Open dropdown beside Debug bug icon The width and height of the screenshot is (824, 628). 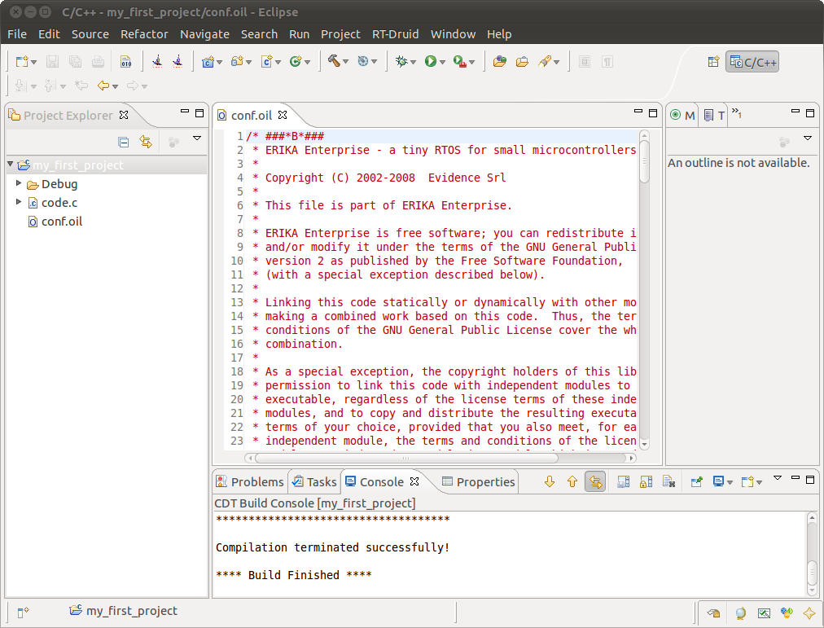pyautogui.click(x=413, y=62)
